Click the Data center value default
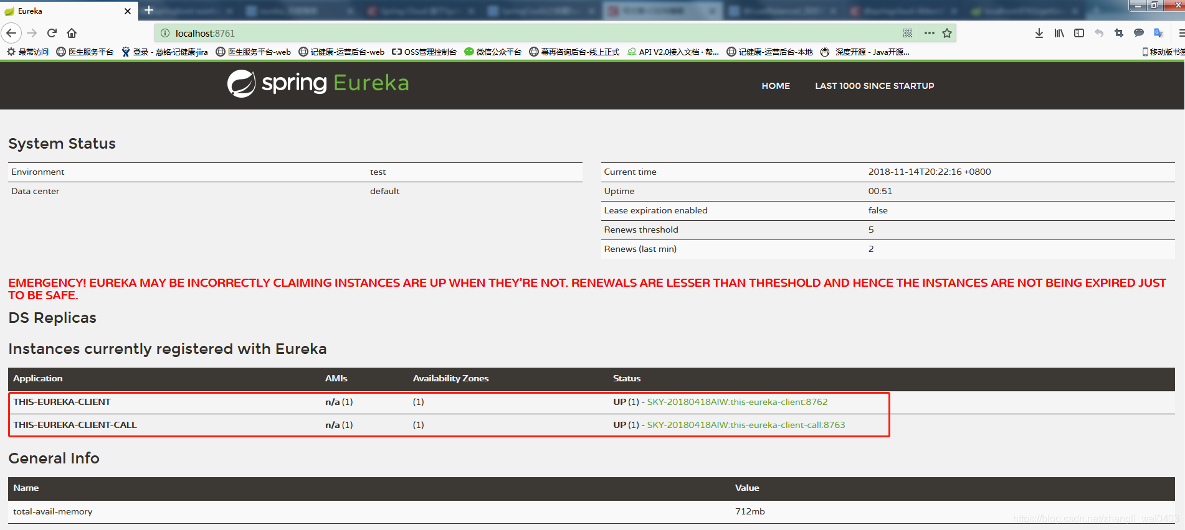Screen dimensions: 1185x530 coord(385,191)
